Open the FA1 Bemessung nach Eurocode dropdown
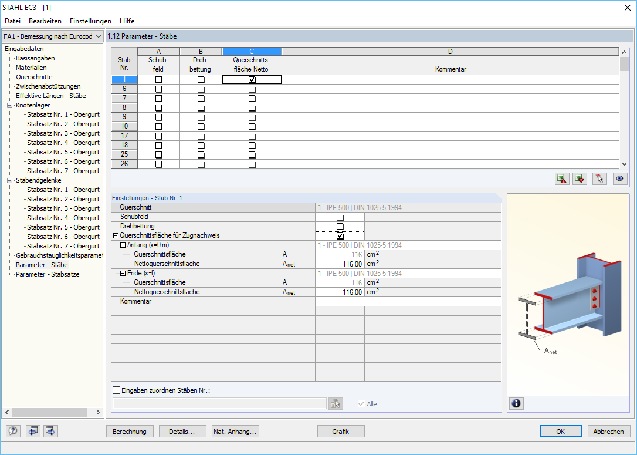 click(x=98, y=36)
